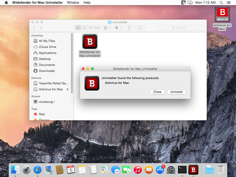Expand the Finder action gear menu

[118, 28]
